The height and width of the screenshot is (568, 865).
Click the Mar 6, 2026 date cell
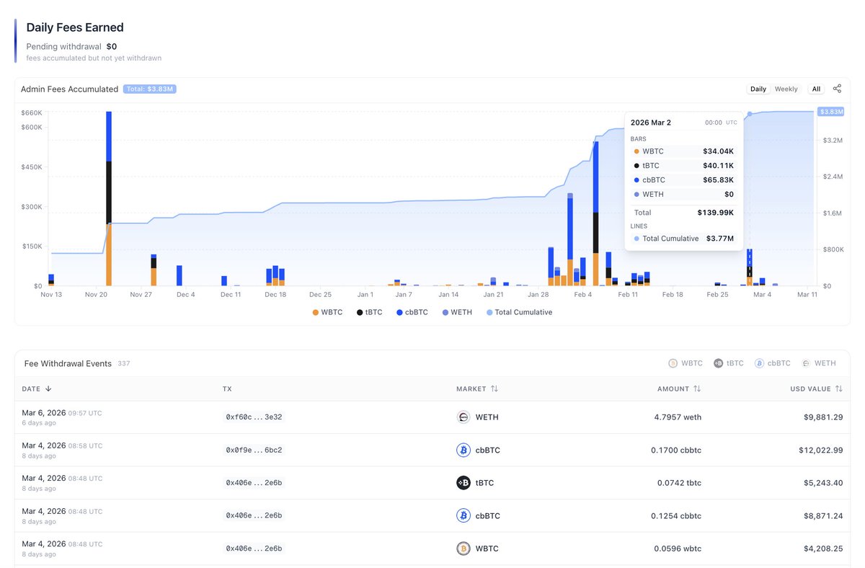62,417
